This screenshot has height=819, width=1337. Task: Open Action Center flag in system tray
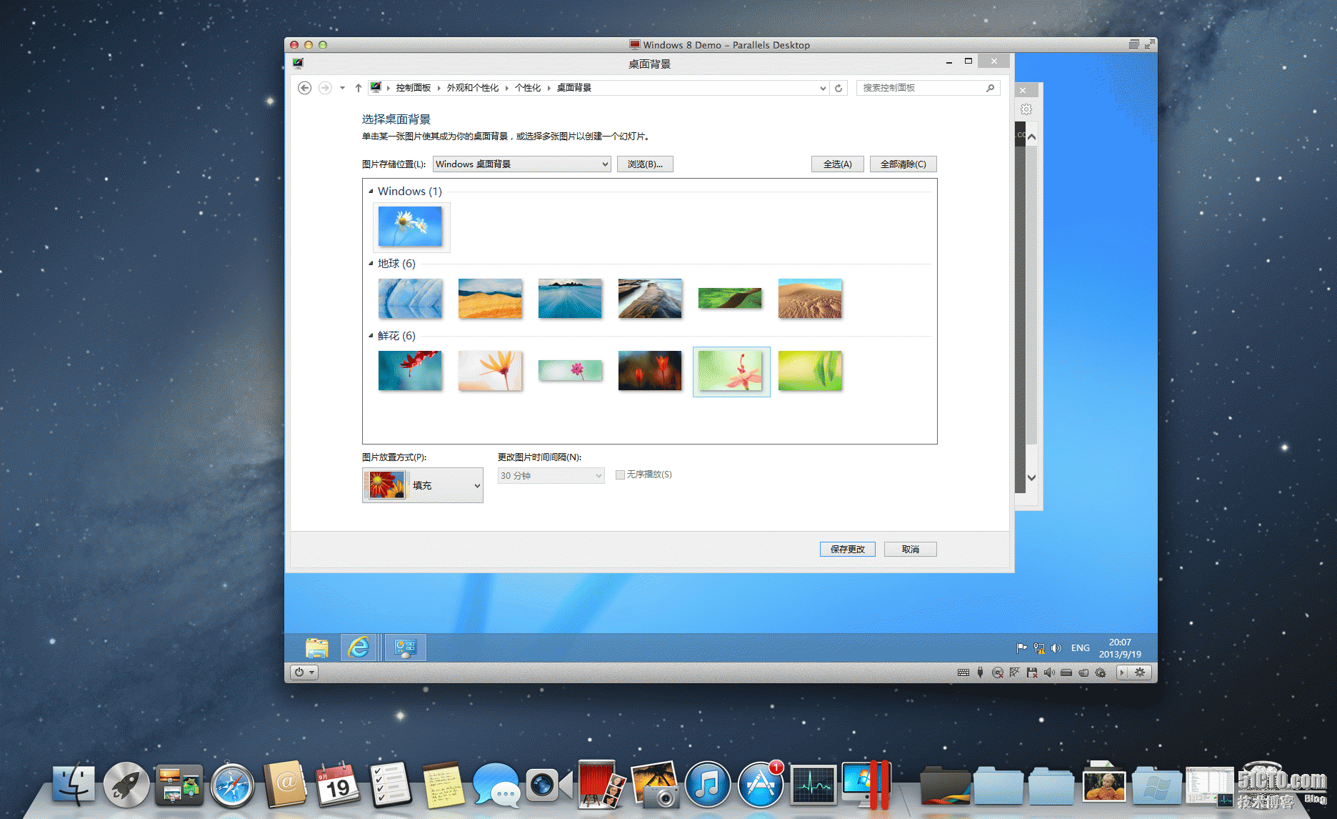point(1021,648)
